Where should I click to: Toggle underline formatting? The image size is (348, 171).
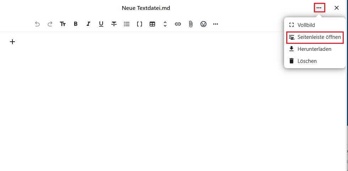(x=101, y=24)
